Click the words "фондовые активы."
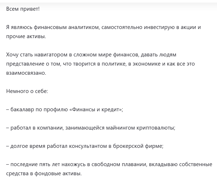The width and height of the screenshot is (217, 181). pos(58,173)
